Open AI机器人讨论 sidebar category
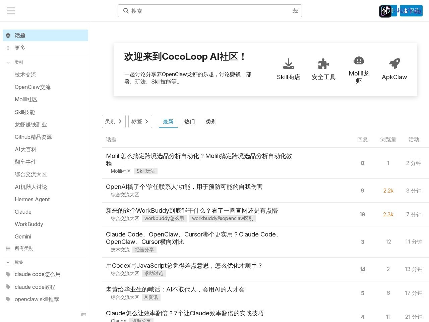Viewport: 429px width, 322px height. pyautogui.click(x=31, y=187)
